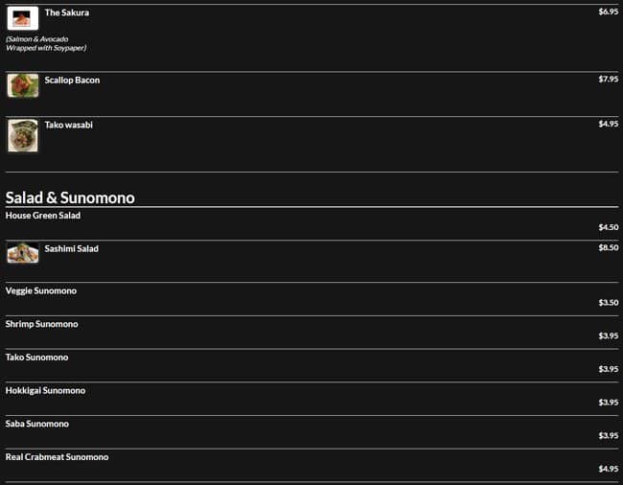Click the Scallop Bacon food photo
Screen dimensions: 623x485
click(x=22, y=85)
